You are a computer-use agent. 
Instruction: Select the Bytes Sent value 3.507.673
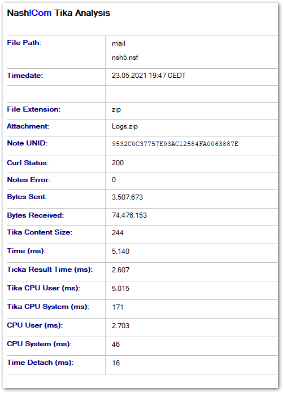127,197
